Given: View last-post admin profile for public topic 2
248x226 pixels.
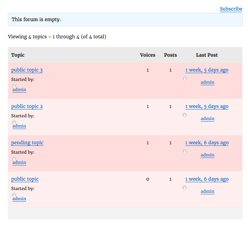Looking at the screenshot, I should click(x=207, y=118).
